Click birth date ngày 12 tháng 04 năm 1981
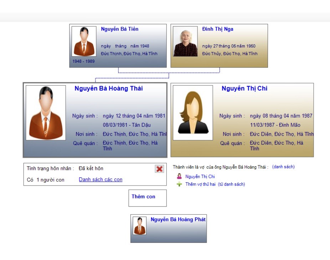 coord(134,116)
